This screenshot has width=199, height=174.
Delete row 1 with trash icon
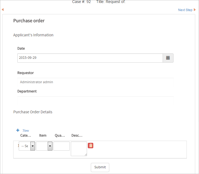[91, 146]
